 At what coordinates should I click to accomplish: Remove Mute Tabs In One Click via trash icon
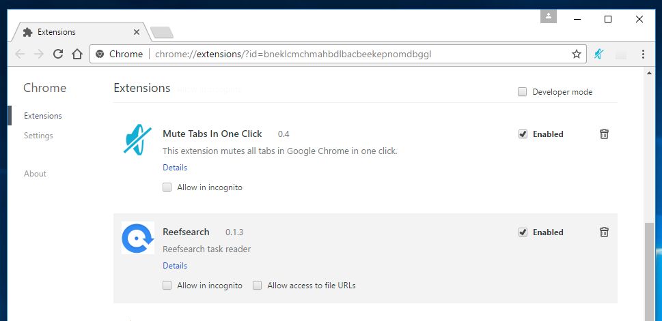coord(604,134)
